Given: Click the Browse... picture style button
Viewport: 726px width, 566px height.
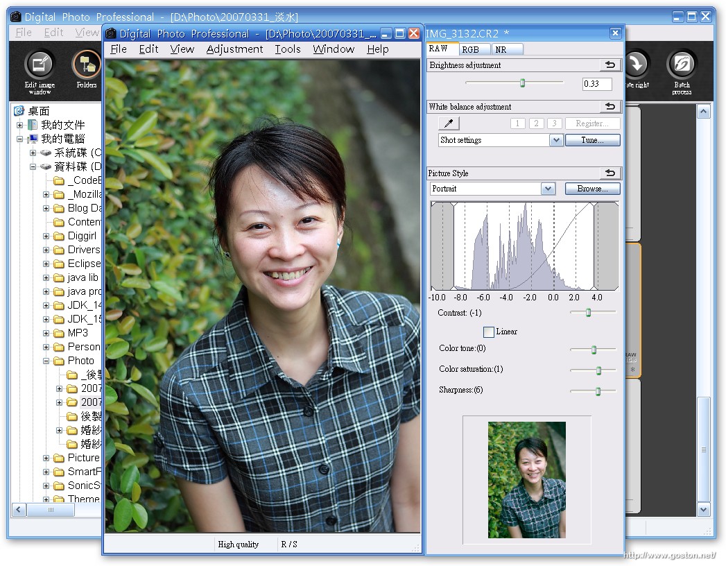Looking at the screenshot, I should [x=592, y=189].
